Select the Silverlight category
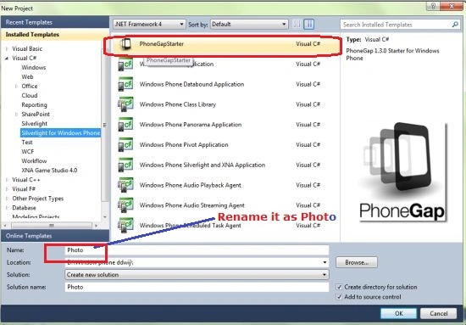 click(34, 124)
